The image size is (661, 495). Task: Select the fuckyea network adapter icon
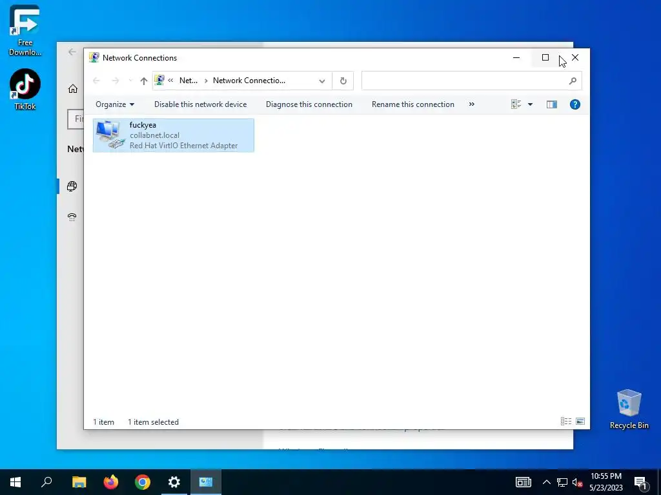[110, 135]
